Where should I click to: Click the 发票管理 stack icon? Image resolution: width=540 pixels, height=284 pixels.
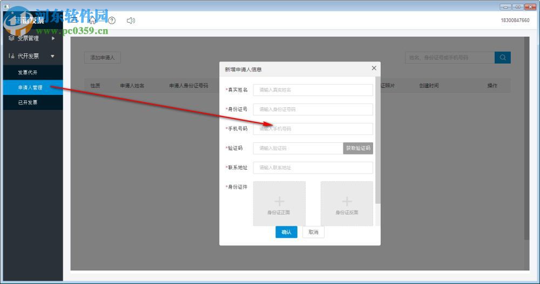point(11,38)
